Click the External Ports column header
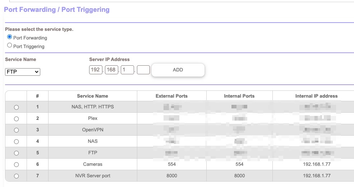354x187 pixels. 171,96
